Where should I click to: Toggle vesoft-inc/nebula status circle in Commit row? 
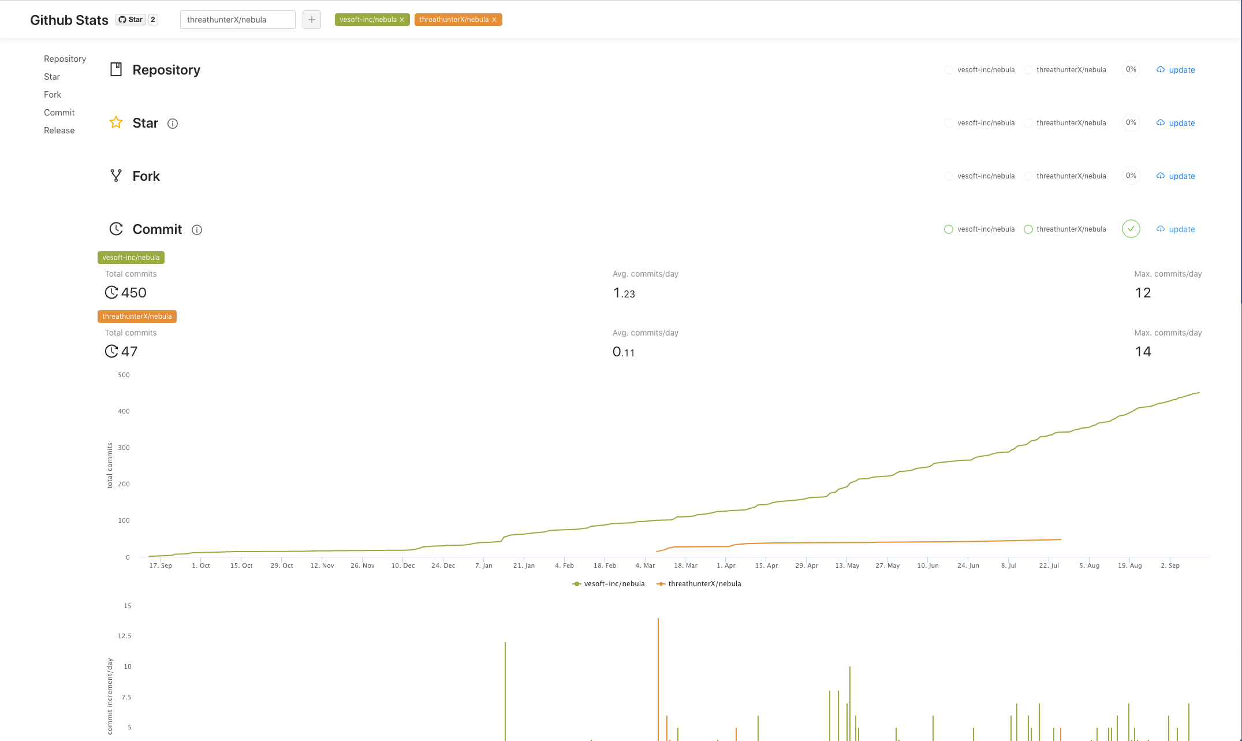pyautogui.click(x=949, y=229)
